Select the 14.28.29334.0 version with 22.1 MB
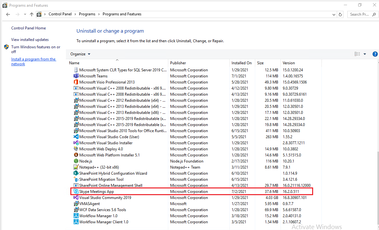379x230 pixels. (294, 118)
